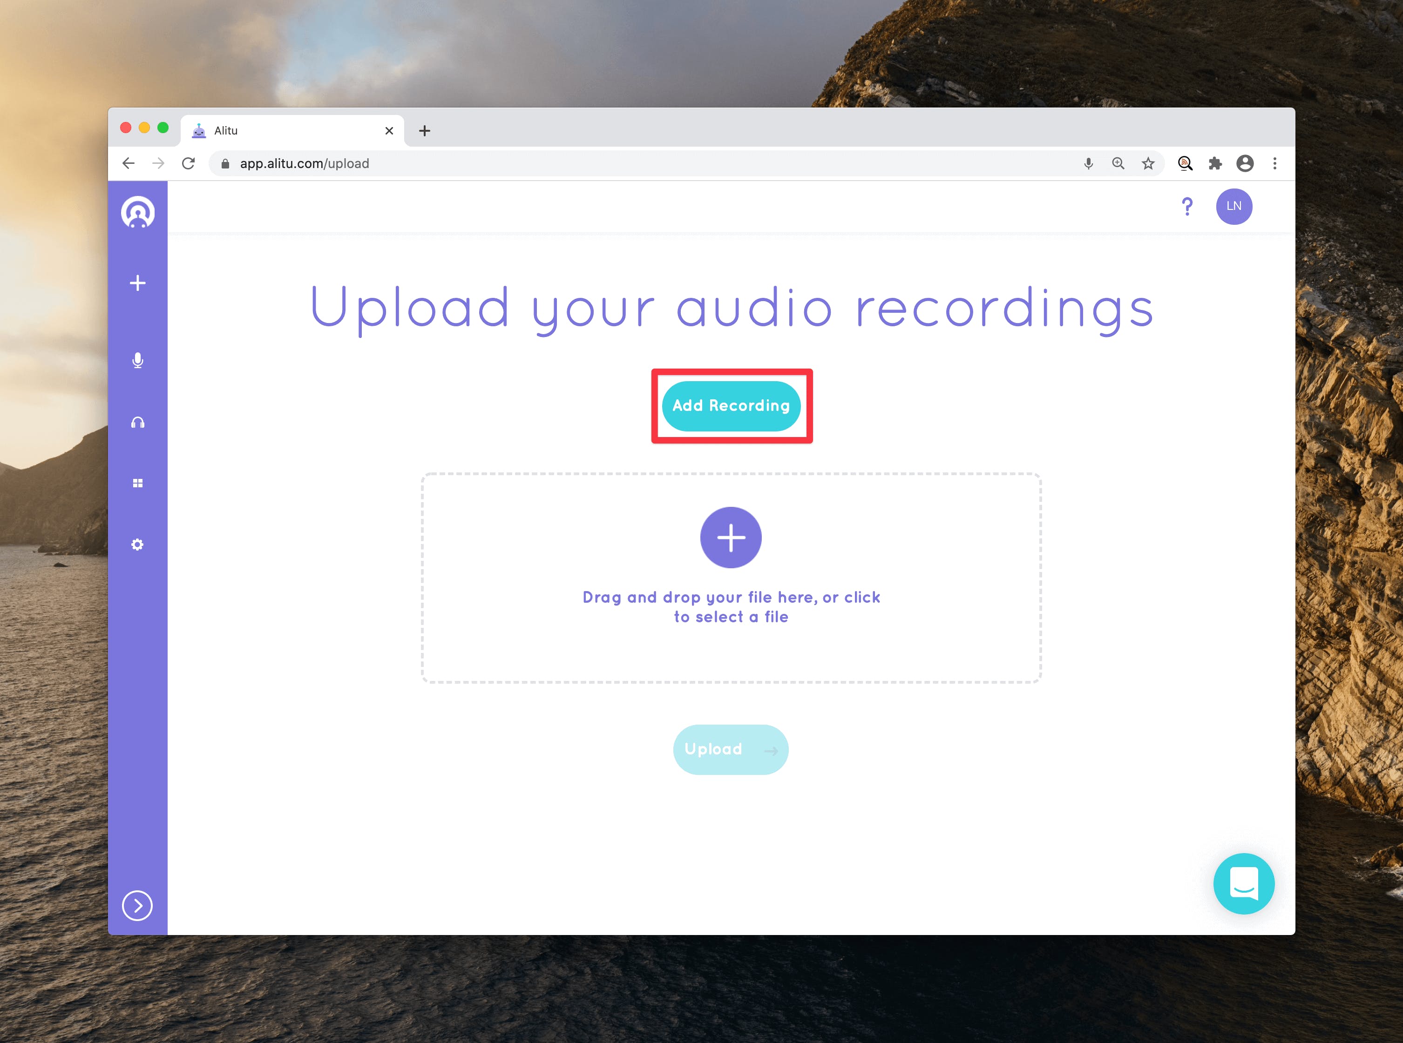Viewport: 1403px width, 1043px height.
Task: Click the drag-and-drop file area
Action: [x=730, y=576]
